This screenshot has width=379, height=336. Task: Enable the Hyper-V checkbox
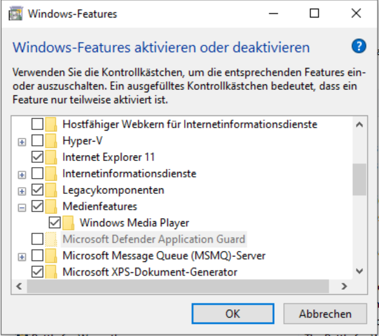pos(37,140)
